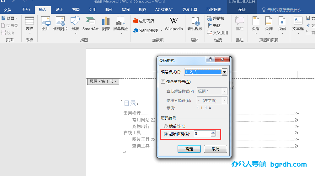Open the chapter starting style (标题 1) dropdown

(224, 91)
